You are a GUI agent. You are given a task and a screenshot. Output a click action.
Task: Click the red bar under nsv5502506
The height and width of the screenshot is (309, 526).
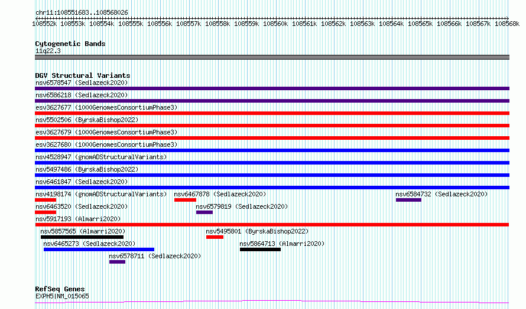point(272,126)
